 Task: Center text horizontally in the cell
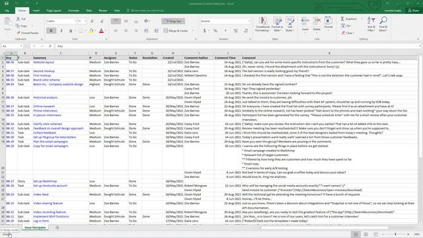coord(126,31)
